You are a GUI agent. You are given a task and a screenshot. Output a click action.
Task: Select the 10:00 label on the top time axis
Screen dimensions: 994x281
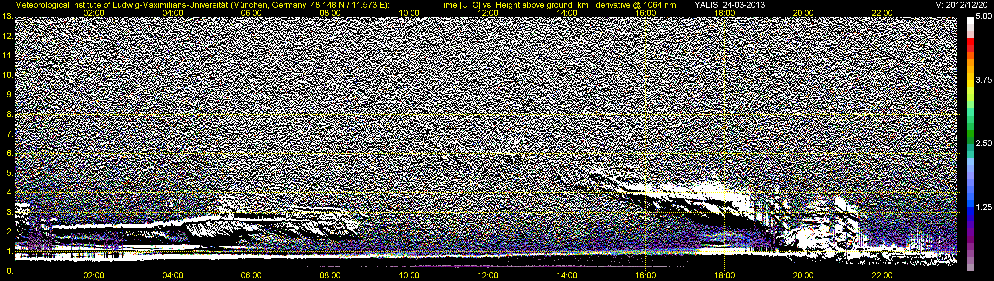point(409,13)
